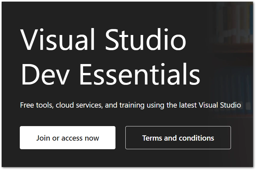Click the Join or access now button
The image size is (256, 170).
68,138
